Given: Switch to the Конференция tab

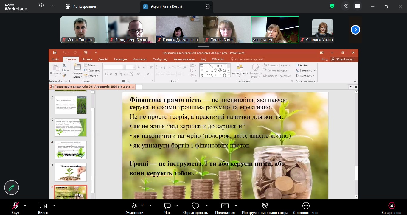Looking at the screenshot, I should pyautogui.click(x=81, y=7).
